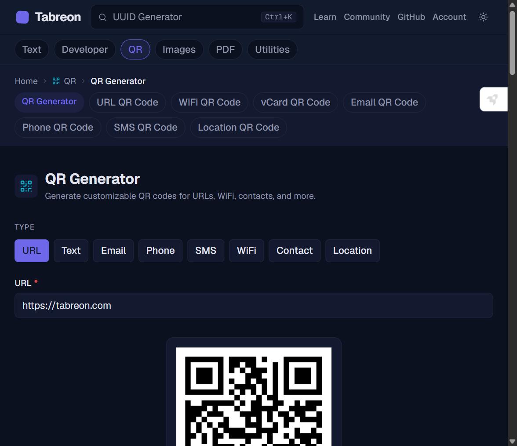Go to Home in the breadcrumb
This screenshot has height=446, width=517.
click(26, 81)
